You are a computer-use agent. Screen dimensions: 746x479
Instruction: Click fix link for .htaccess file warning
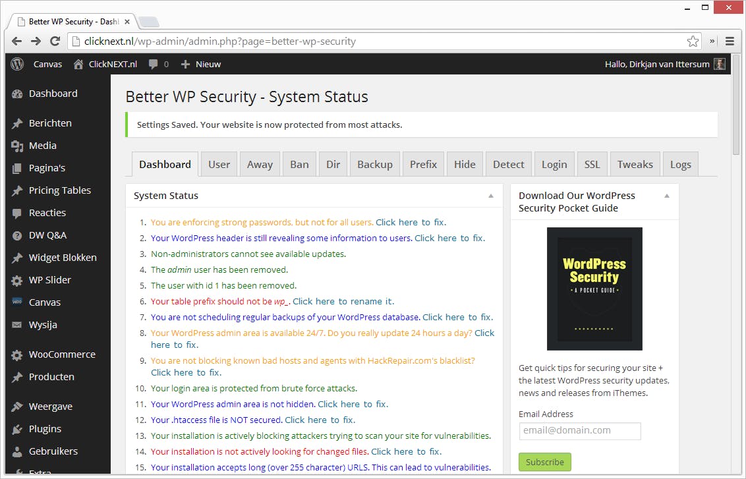pyautogui.click(x=320, y=420)
